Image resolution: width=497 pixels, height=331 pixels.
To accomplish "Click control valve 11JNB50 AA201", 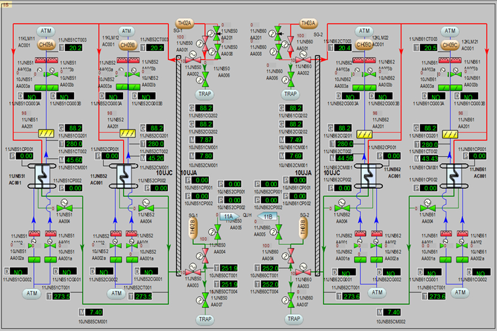I will 217,34.
